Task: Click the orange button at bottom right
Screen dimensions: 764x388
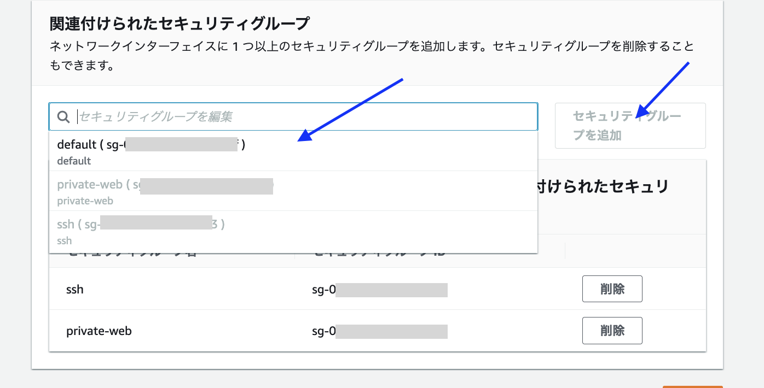Action: coord(692,386)
